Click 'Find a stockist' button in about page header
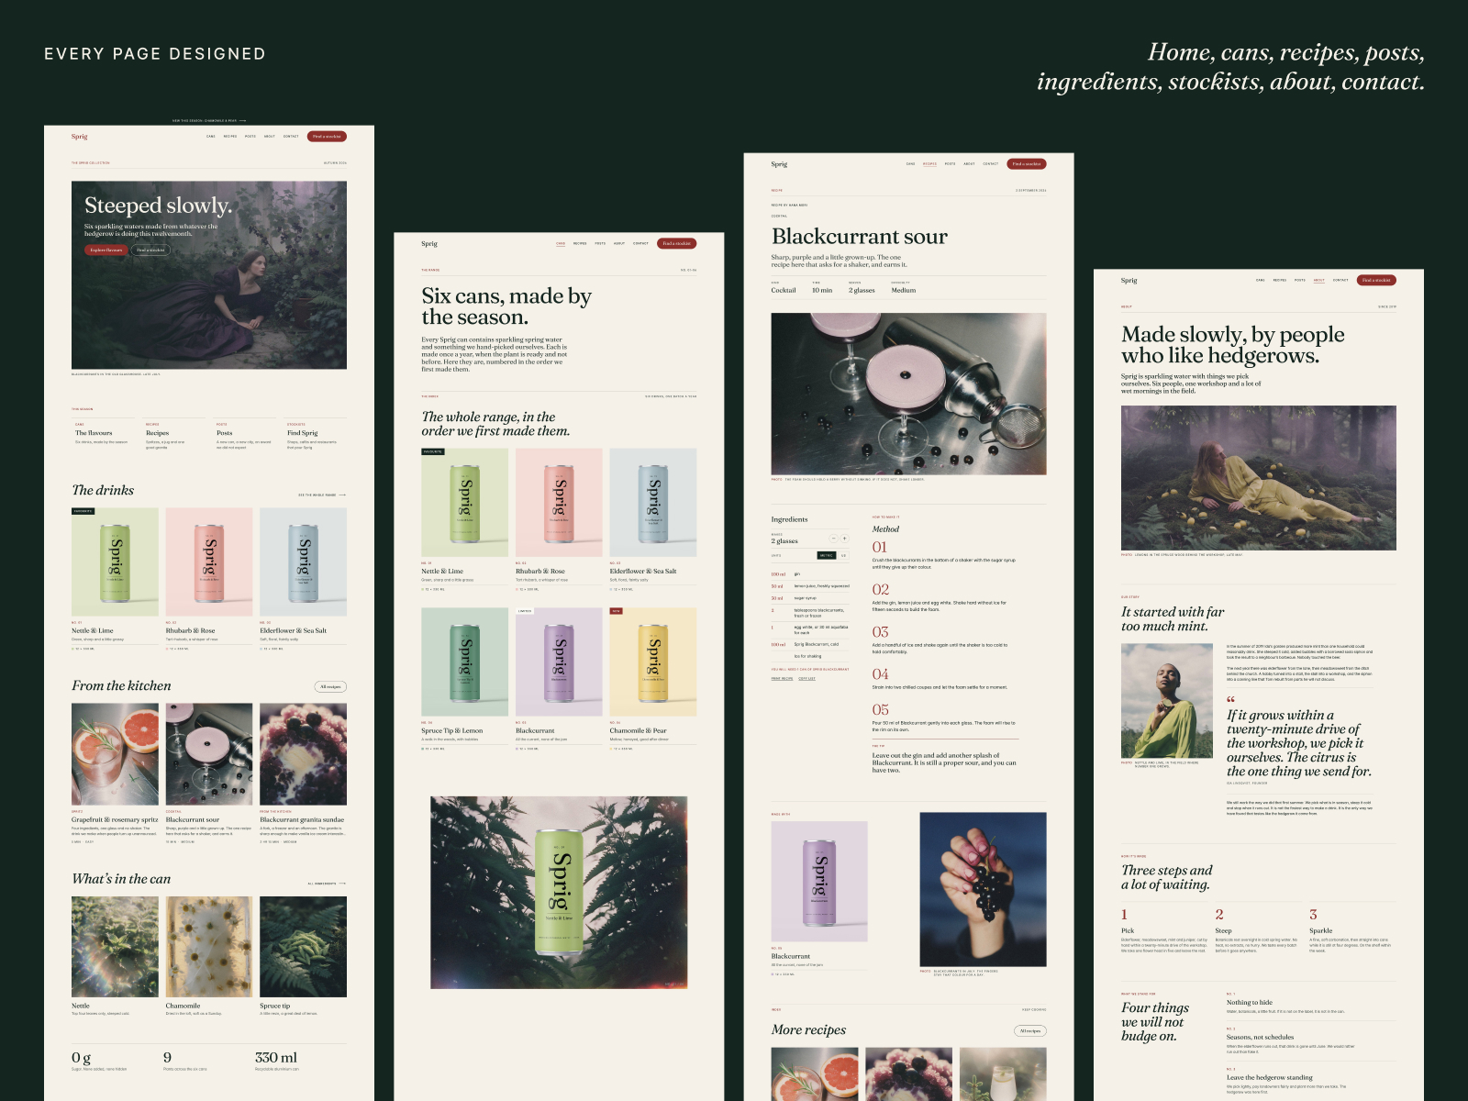Screen dimensions: 1468x1101 coord(1376,281)
